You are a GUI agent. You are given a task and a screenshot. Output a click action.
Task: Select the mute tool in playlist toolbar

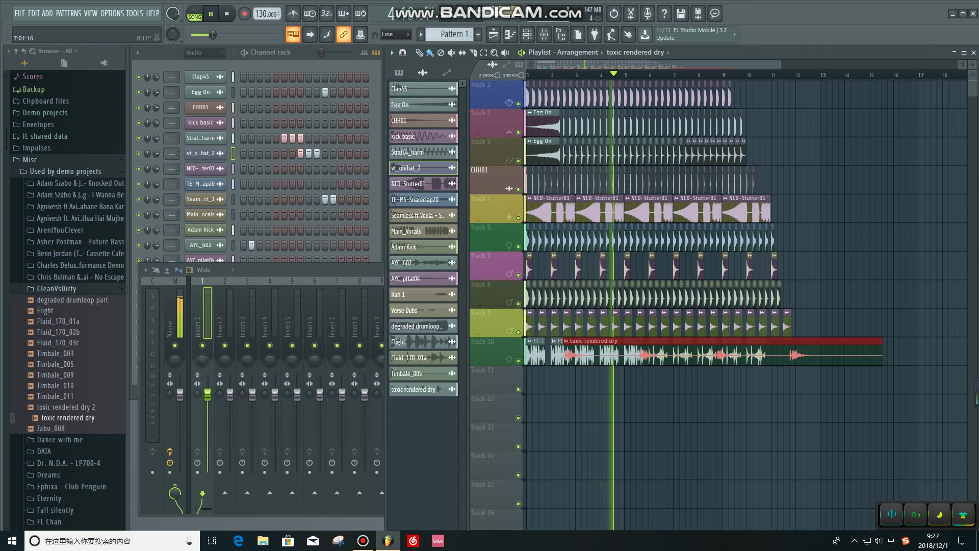[x=451, y=53]
